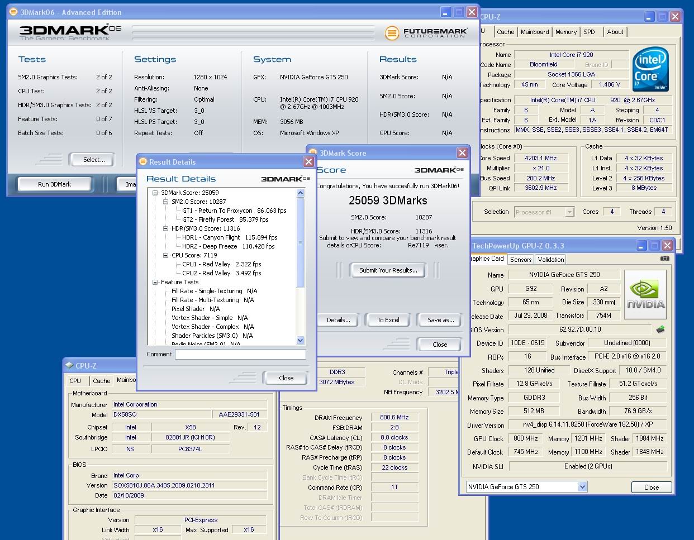Switch to the Validation tab in GPU-Z
The width and height of the screenshot is (694, 540).
click(x=551, y=260)
